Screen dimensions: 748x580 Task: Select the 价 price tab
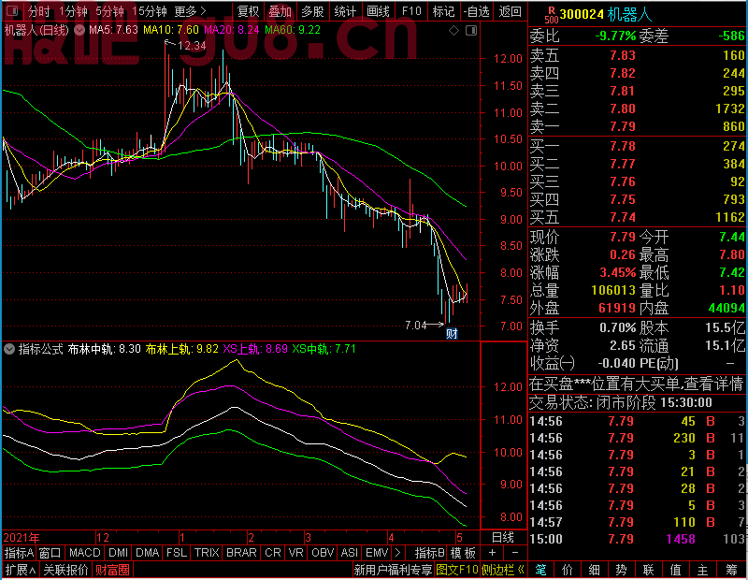[568, 570]
